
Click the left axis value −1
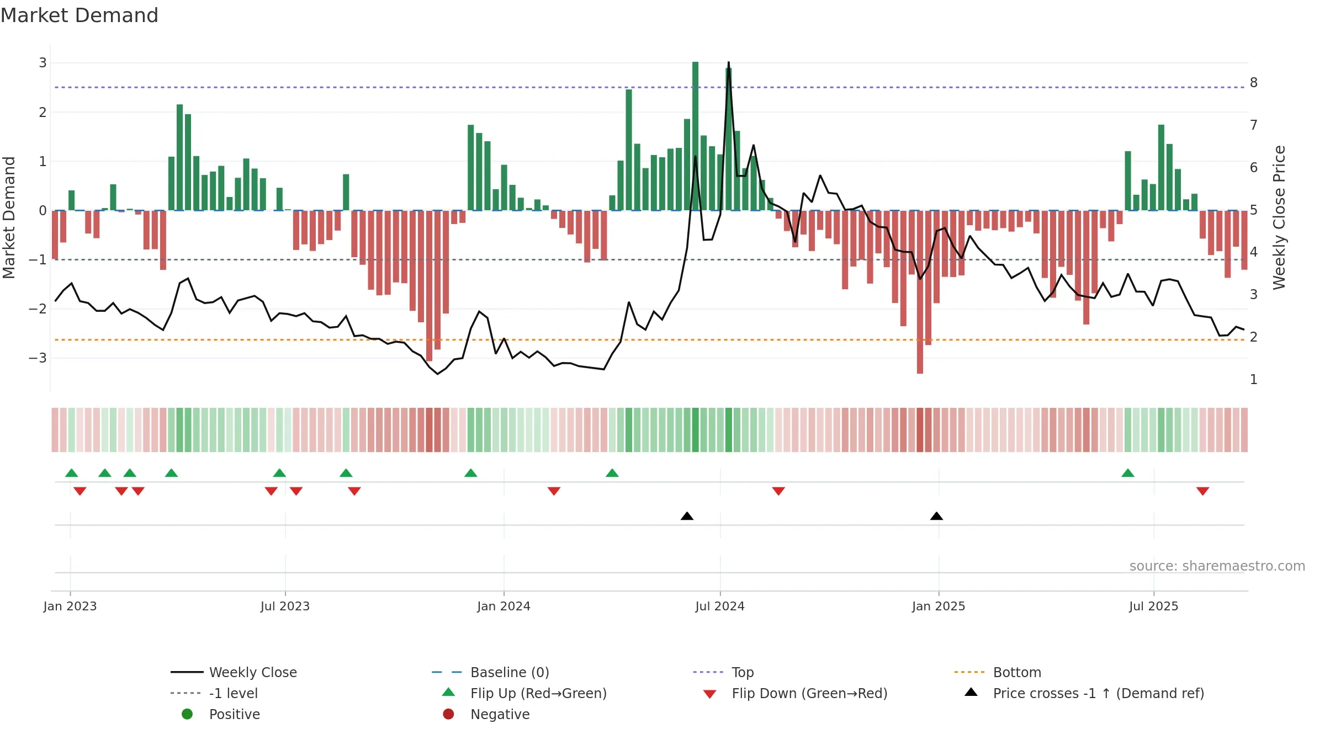[x=38, y=259]
